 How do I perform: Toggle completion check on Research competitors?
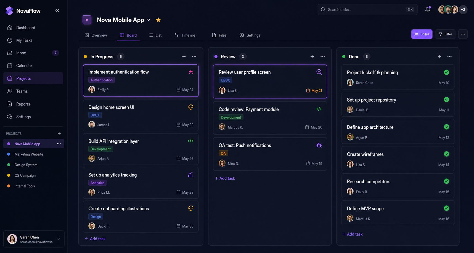pyautogui.click(x=446, y=181)
